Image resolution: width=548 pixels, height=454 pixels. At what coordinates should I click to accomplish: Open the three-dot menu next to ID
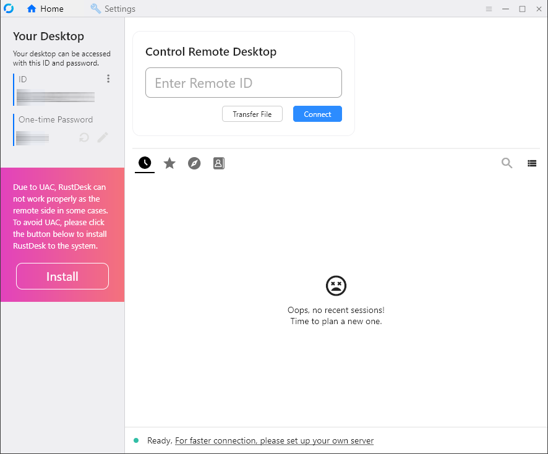(x=108, y=79)
